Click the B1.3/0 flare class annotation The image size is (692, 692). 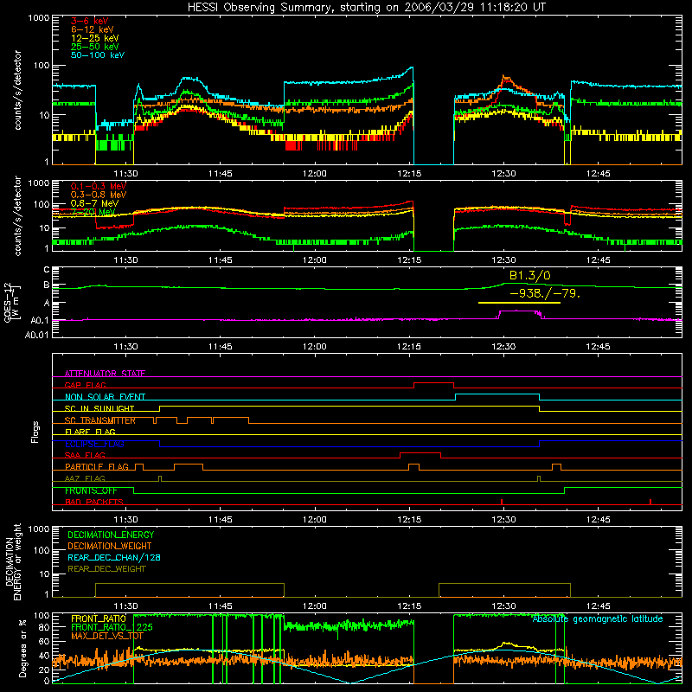(529, 276)
